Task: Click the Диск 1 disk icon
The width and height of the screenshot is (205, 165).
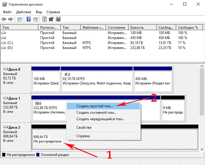Action: [6, 98]
